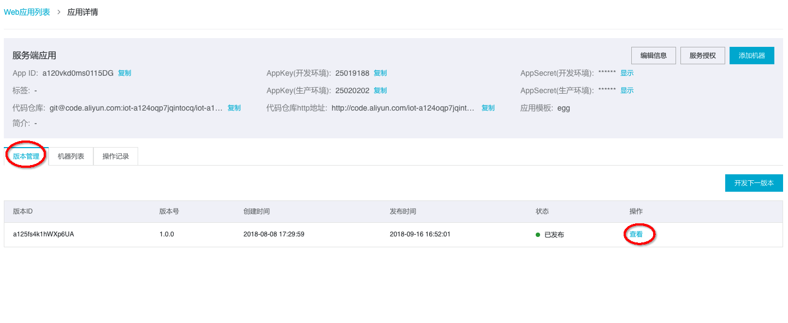The image size is (788, 323).
Task: Copy the 代码仓库http地址
Action: pyautogui.click(x=488, y=108)
